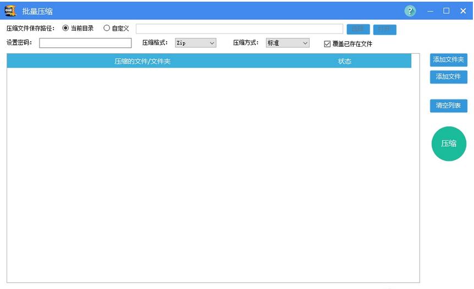Screen dimensions: 474x289
Task: Click the 批量压缩 app logo icon
Action: [x=10, y=11]
